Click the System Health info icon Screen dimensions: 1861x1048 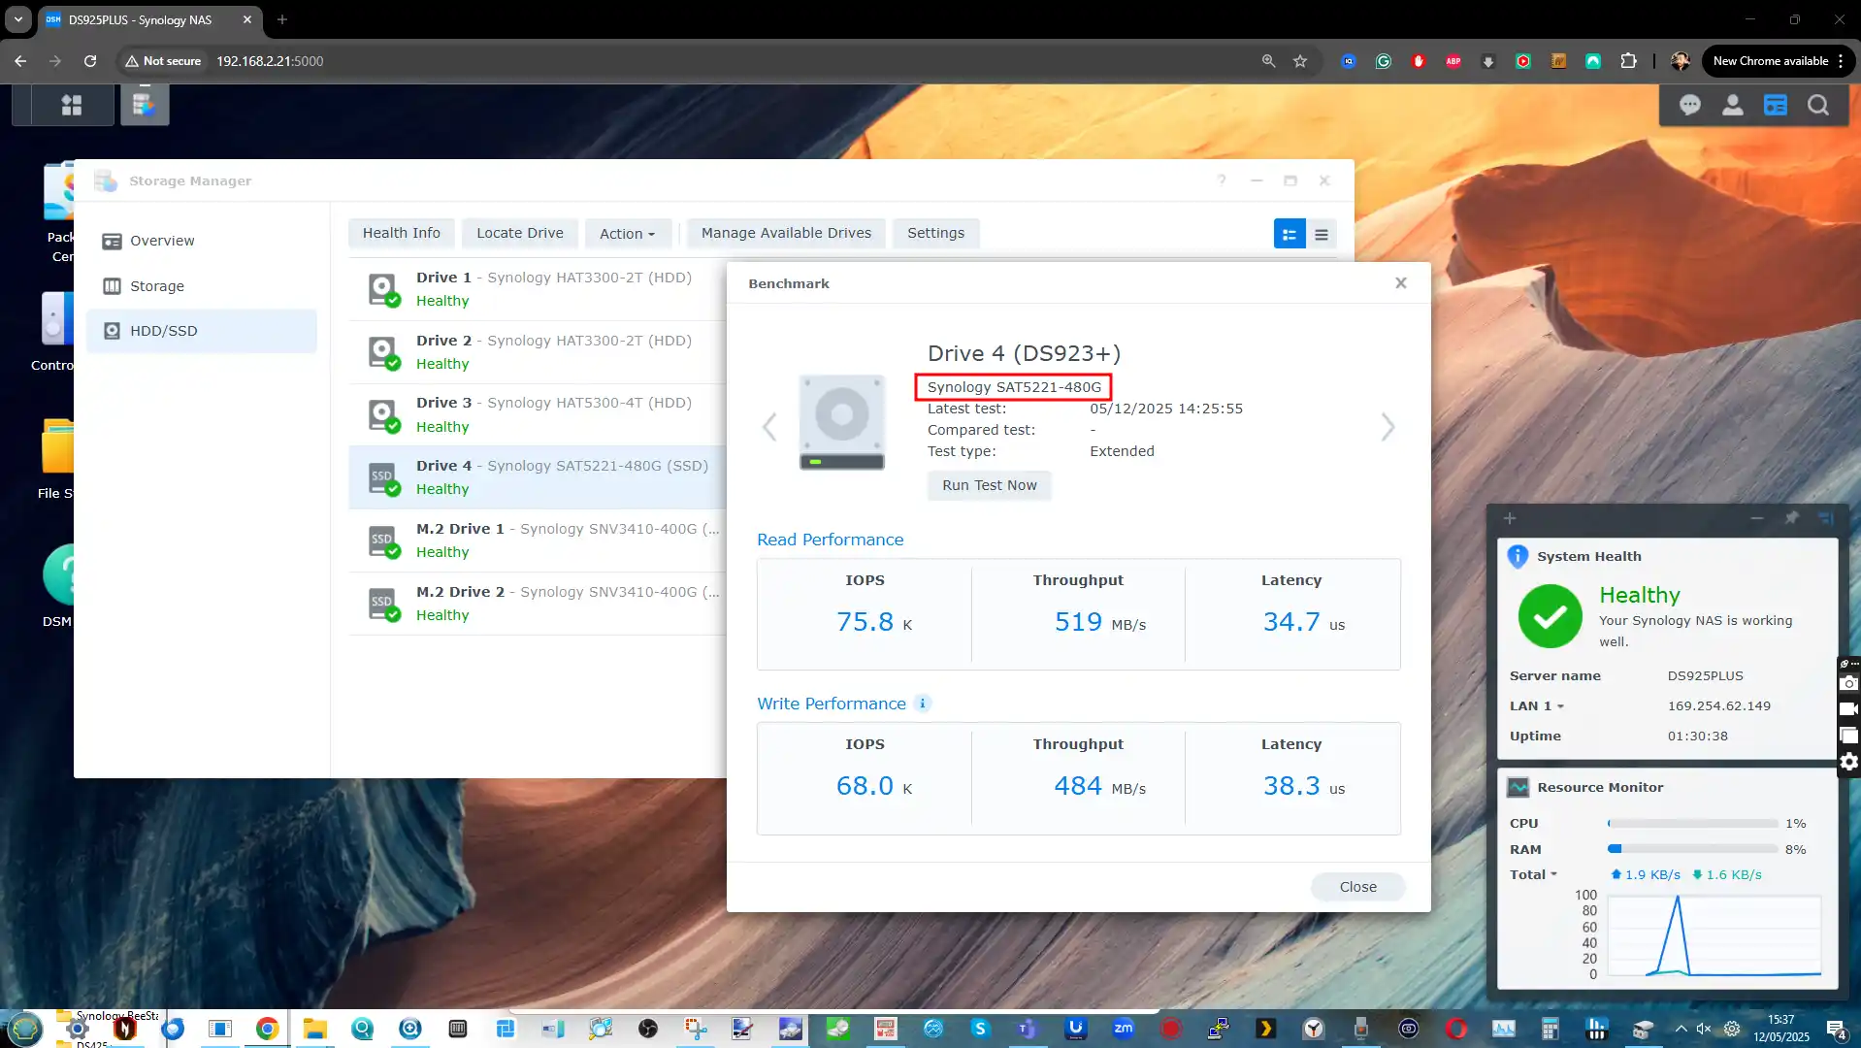point(1518,556)
